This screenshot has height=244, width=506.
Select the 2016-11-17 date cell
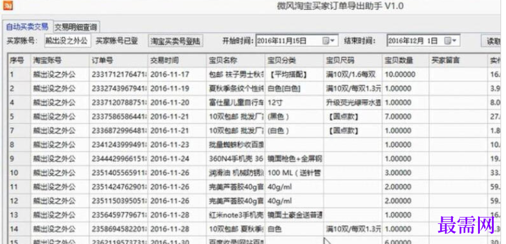coord(177,74)
